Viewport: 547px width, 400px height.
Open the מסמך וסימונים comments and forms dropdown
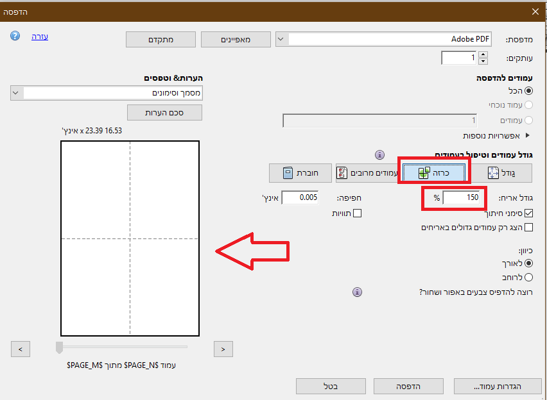107,93
